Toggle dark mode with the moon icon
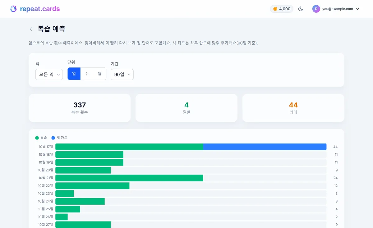The width and height of the screenshot is (373, 228). [x=301, y=9]
